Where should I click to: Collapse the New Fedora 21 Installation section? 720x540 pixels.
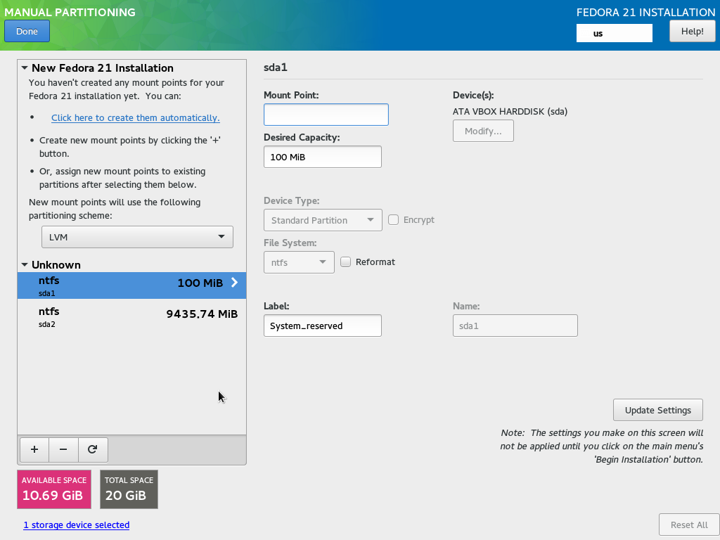click(25, 67)
